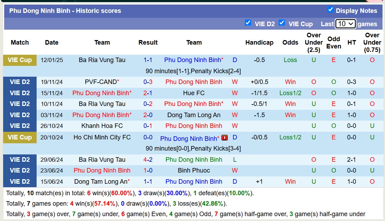
Task: Click the VIE D2 badge on the 15/06/24 row
Action: pos(20,182)
